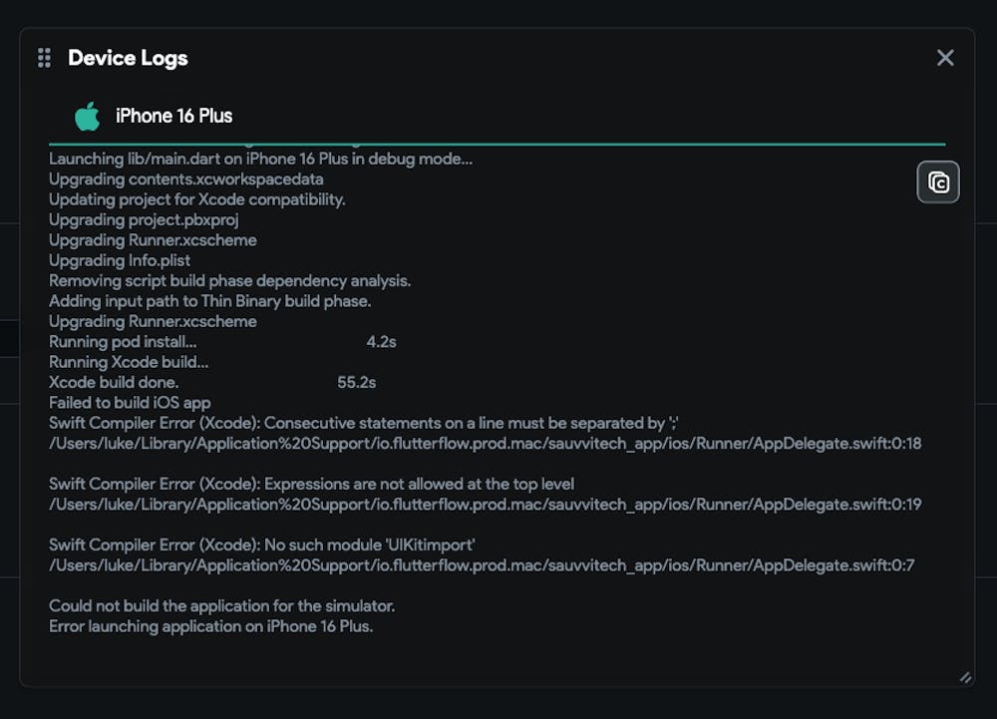997x719 pixels.
Task: Click the drag handle beside Device Logs
Action: click(x=44, y=58)
